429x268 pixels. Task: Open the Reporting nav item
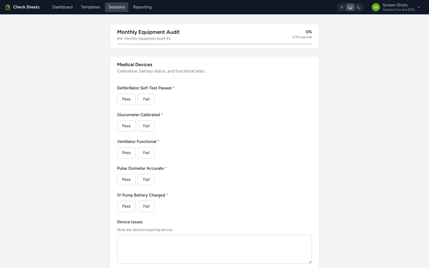142,7
